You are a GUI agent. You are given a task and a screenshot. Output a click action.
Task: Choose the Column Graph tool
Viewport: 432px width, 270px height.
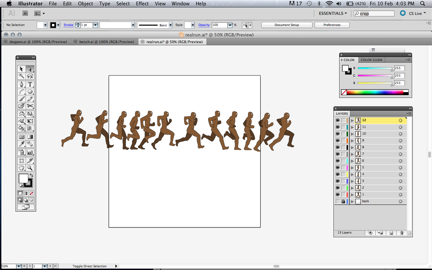pyautogui.click(x=30, y=152)
